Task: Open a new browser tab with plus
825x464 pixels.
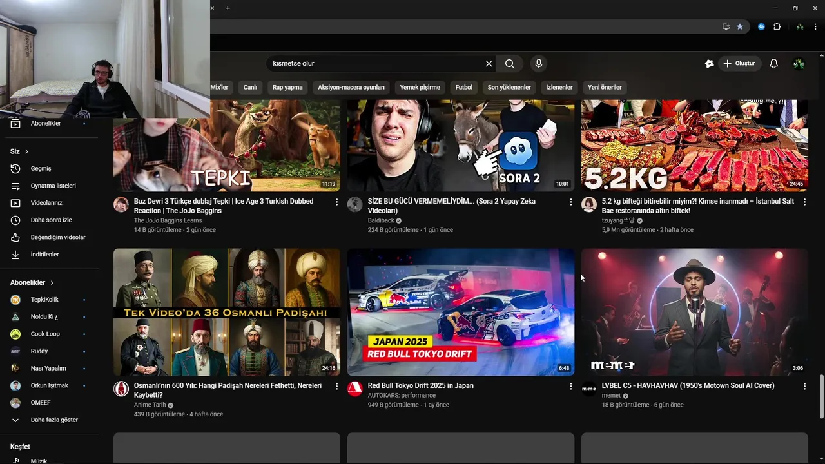Action: pyautogui.click(x=228, y=8)
